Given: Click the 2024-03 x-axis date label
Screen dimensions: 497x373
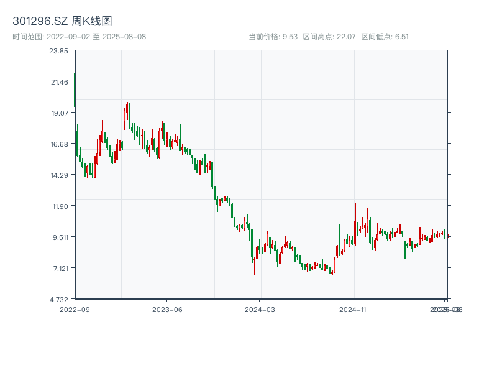Looking at the screenshot, I should (x=260, y=309).
